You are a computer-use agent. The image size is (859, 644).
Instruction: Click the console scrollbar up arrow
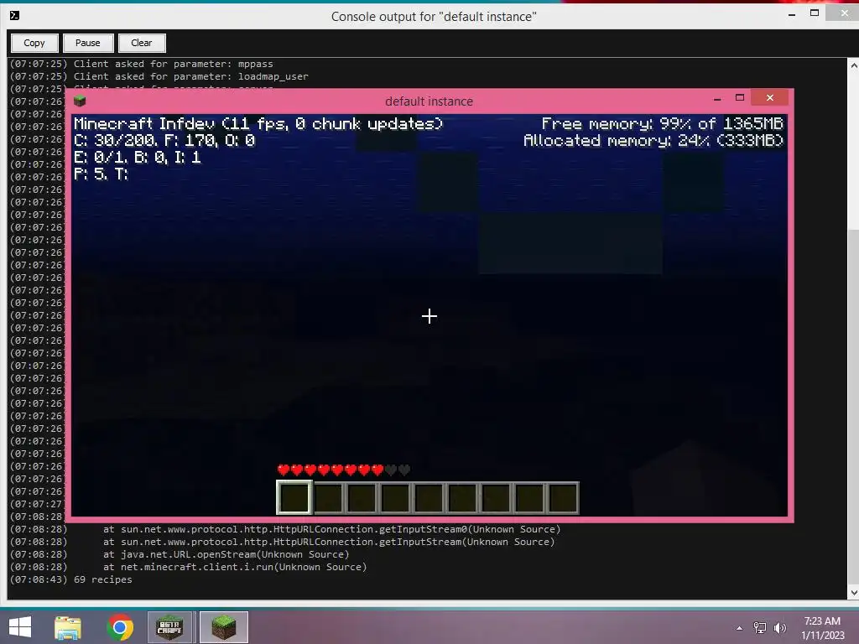coord(853,65)
